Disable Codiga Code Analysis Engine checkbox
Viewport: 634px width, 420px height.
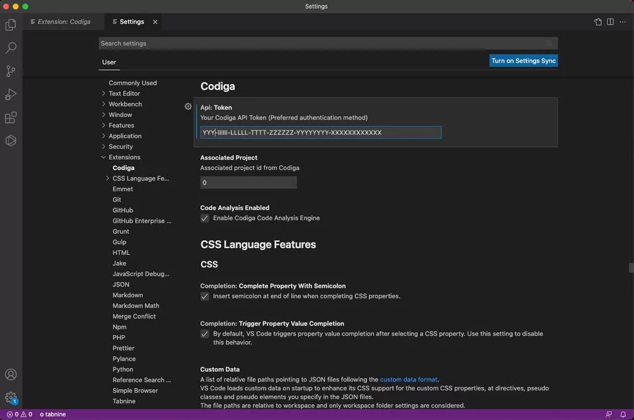[205, 218]
